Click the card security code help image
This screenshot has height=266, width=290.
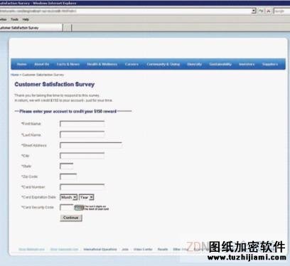tap(79, 208)
